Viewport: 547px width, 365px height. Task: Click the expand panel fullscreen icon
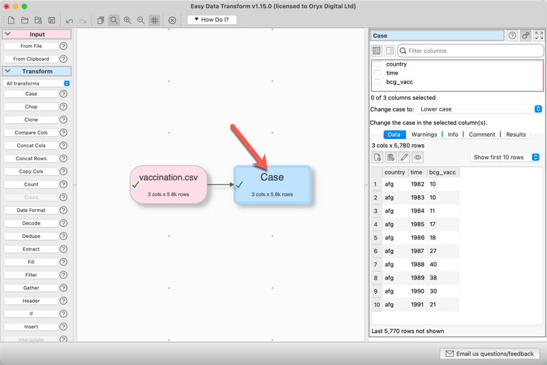point(539,36)
